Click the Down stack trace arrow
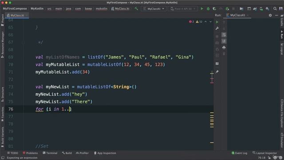Viewport: 284px width, 160px height. [x=224, y=28]
